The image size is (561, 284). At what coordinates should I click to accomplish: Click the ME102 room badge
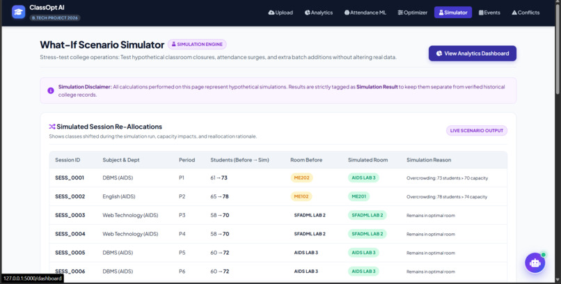[x=301, y=196]
